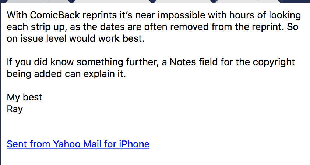
Task: Open the Sent from Yahoo Mail for iPhone link
Action: coord(78,144)
